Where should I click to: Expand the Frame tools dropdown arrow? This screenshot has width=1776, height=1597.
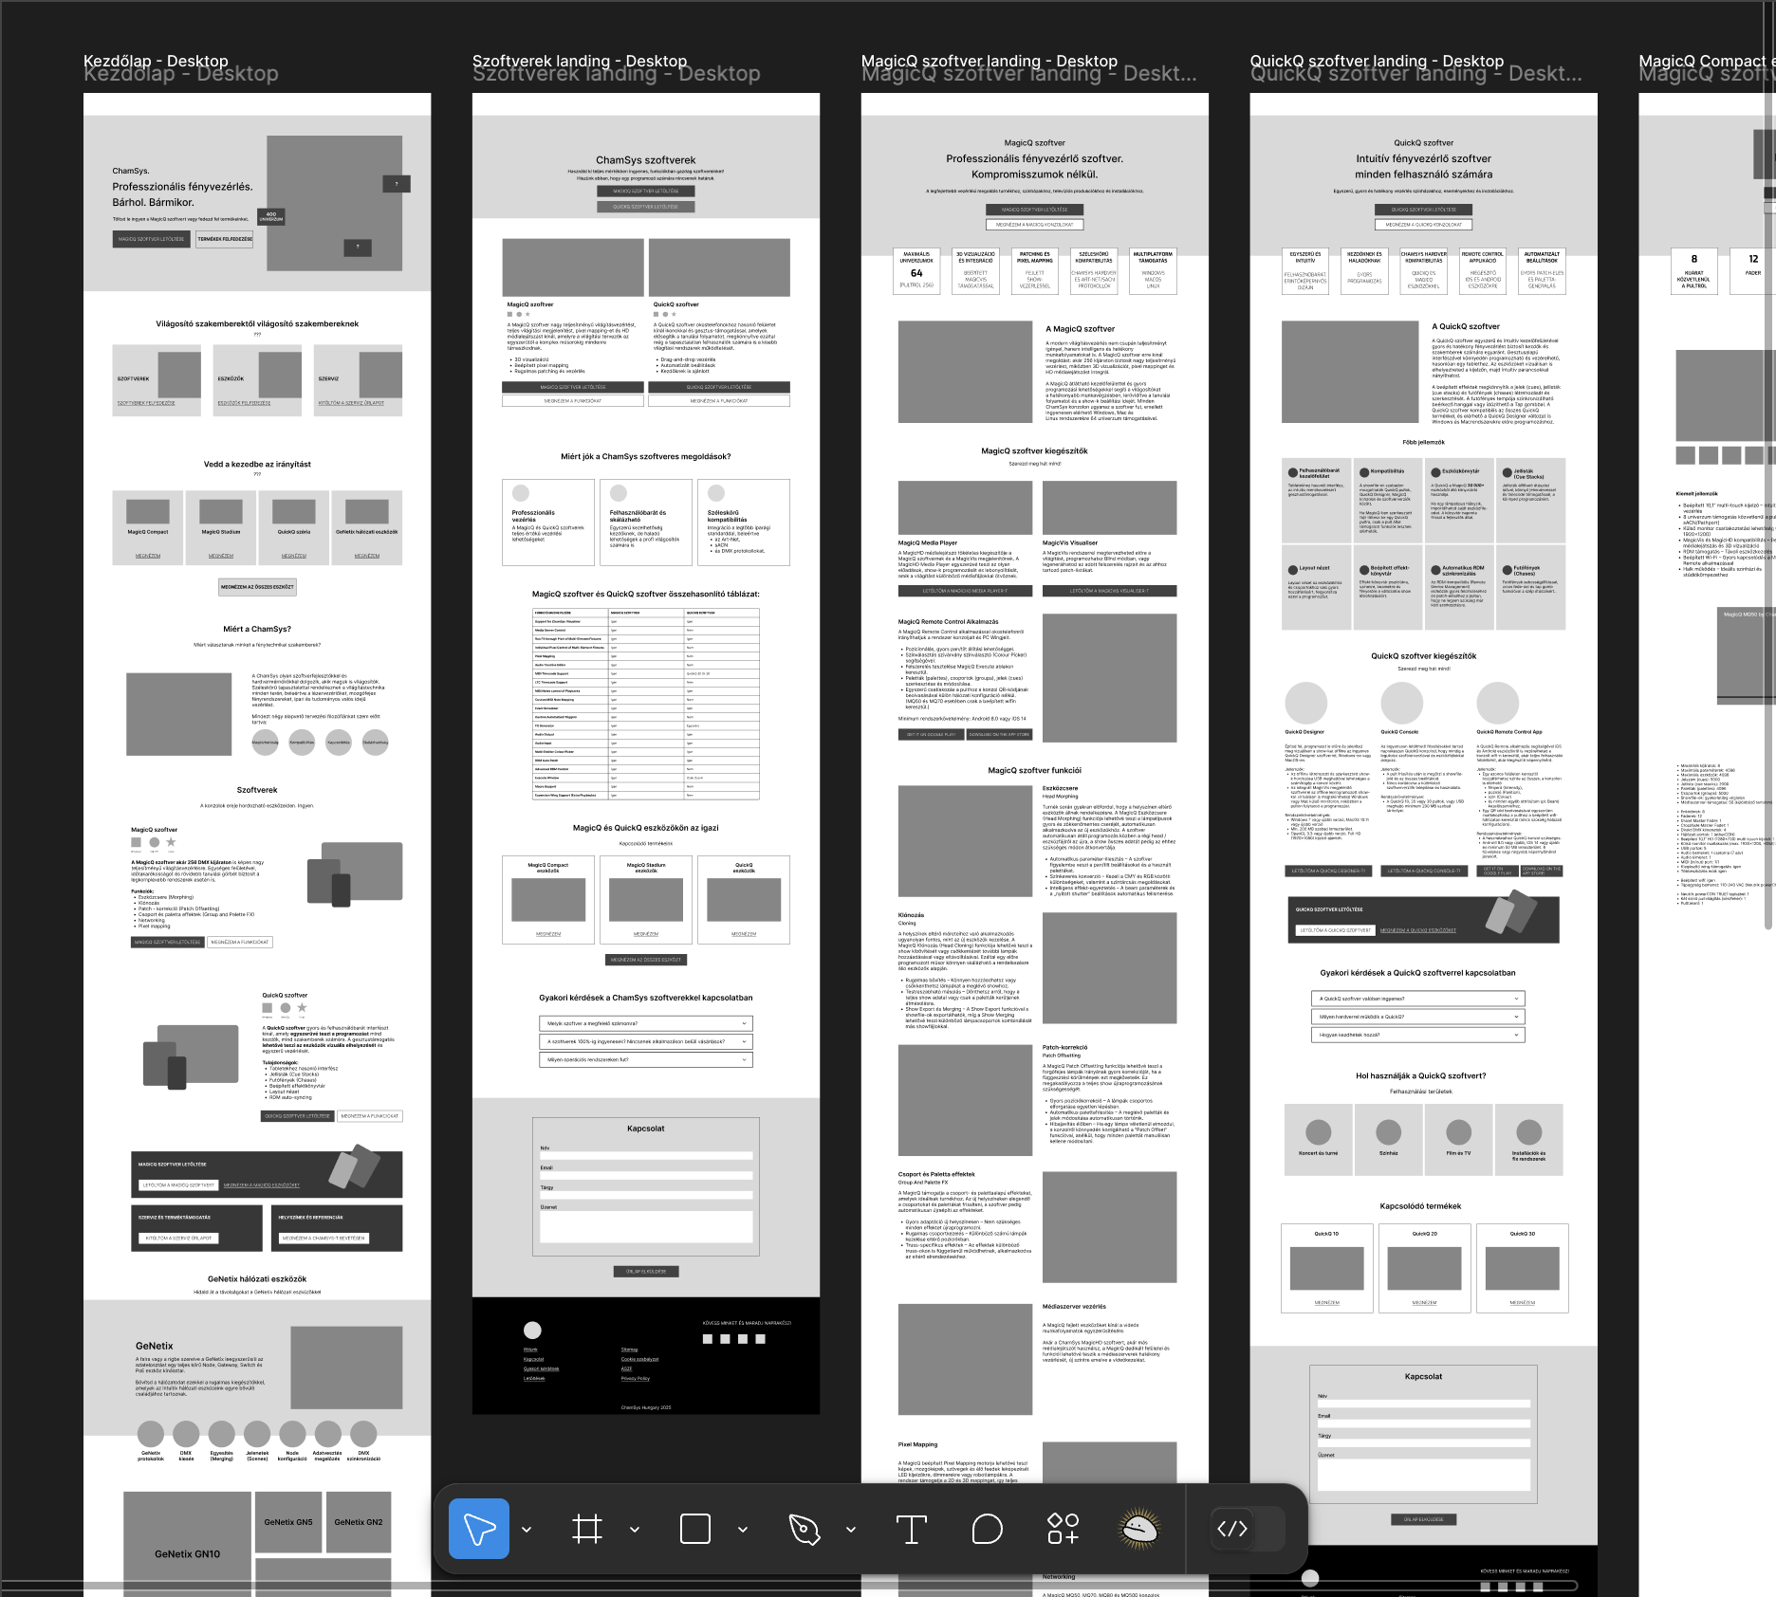tap(635, 1530)
